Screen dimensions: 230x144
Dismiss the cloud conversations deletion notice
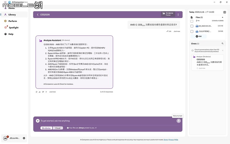point(223,50)
